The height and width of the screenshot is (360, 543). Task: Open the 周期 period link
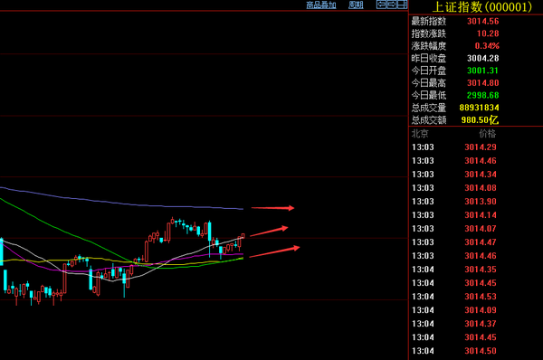coord(356,5)
